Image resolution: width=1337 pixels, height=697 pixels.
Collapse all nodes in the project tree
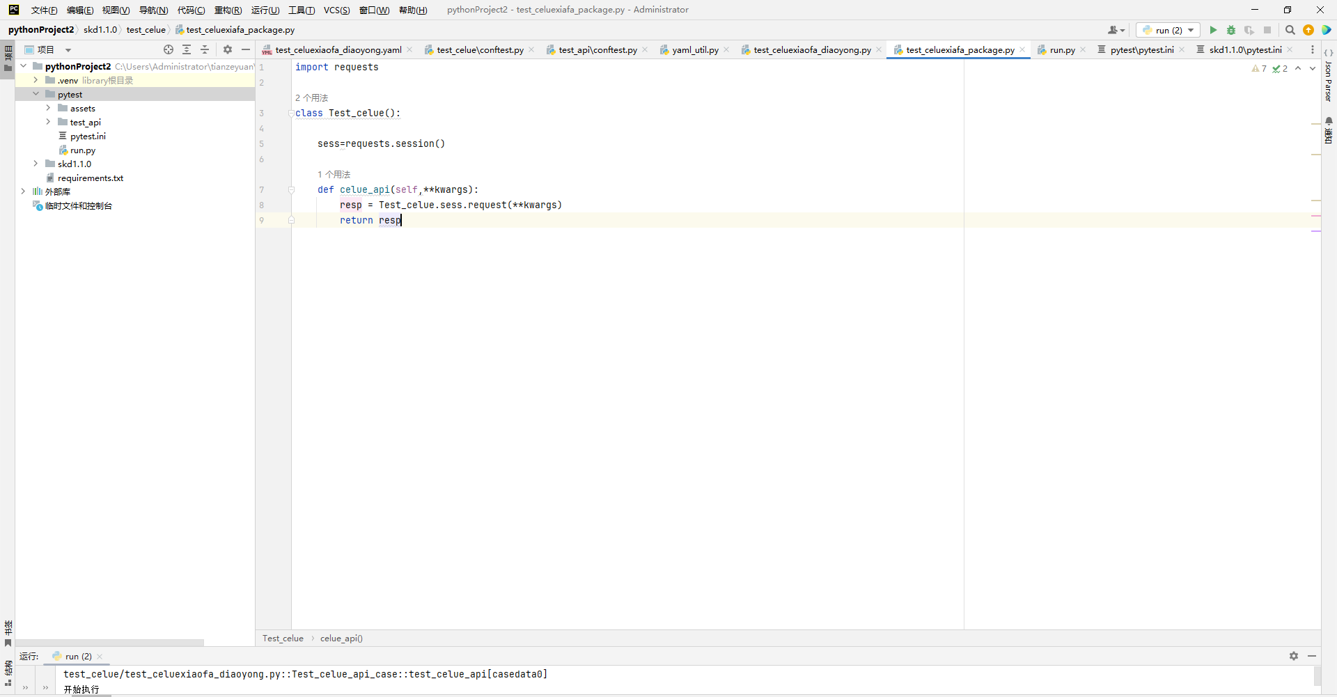[205, 49]
